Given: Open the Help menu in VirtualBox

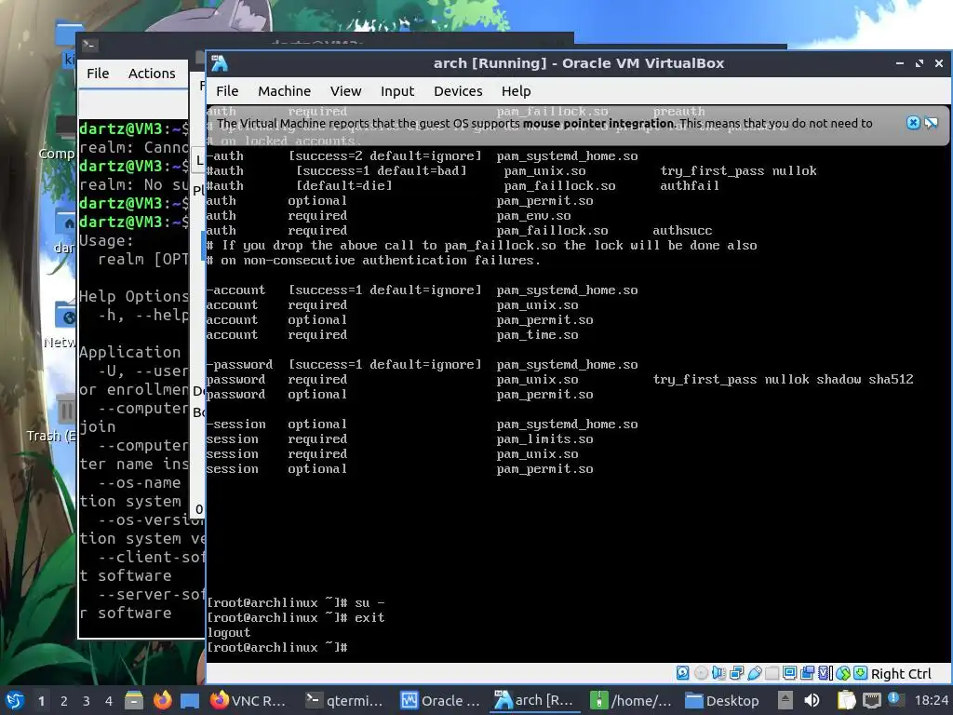Looking at the screenshot, I should [x=516, y=91].
